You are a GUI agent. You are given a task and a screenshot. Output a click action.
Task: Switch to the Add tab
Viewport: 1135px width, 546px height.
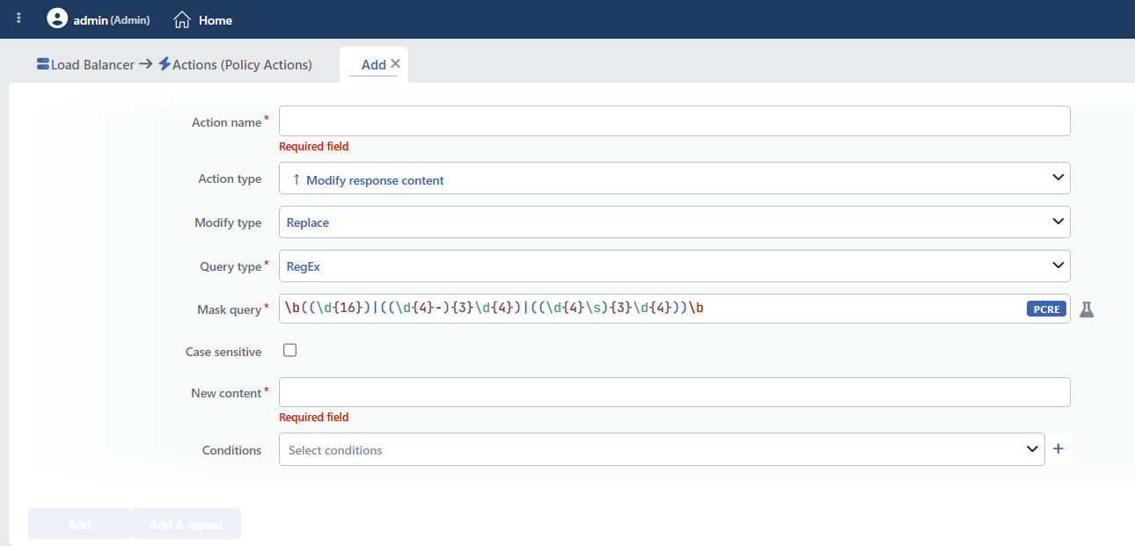374,64
